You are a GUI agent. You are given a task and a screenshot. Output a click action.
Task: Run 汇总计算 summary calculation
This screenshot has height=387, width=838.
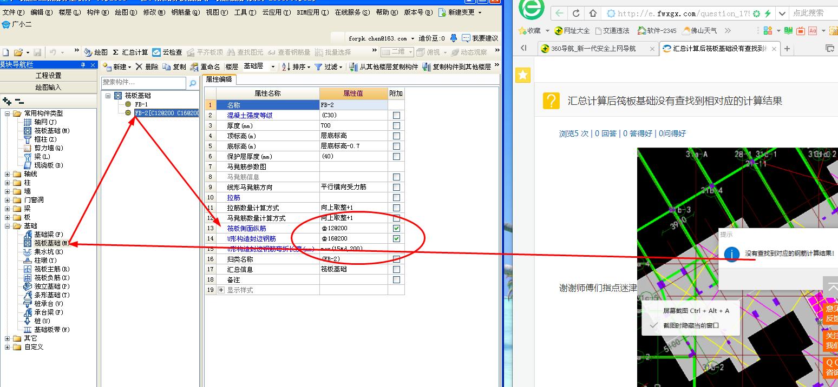[x=130, y=52]
